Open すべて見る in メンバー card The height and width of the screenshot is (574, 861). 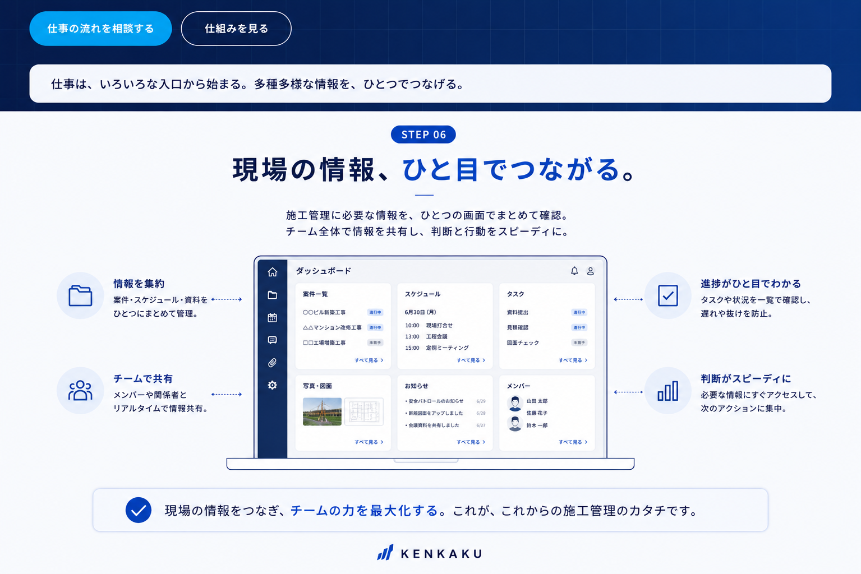[x=573, y=442]
